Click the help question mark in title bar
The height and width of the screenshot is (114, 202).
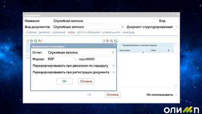(173, 14)
